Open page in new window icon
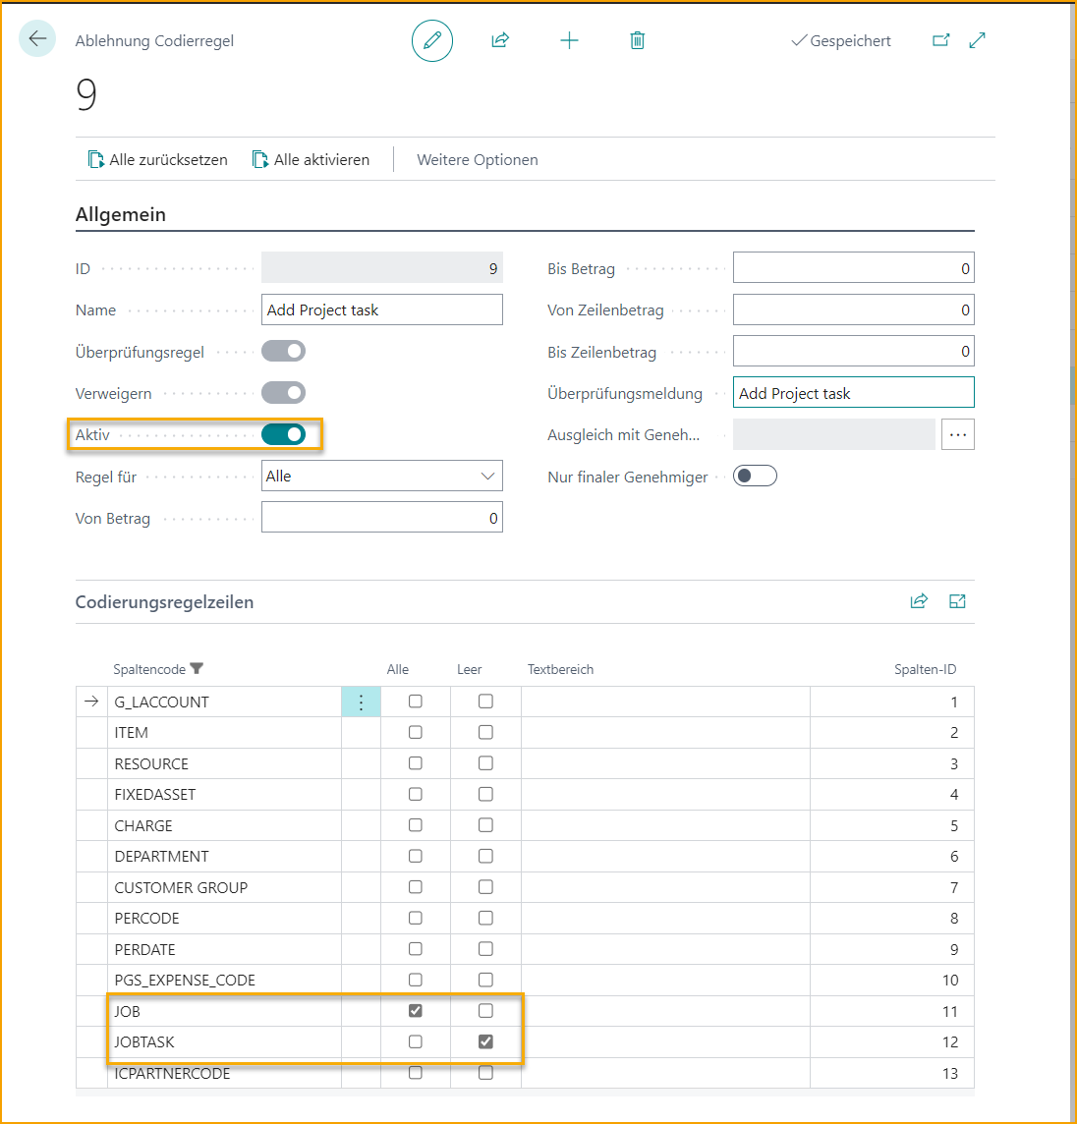Screen dimensions: 1077x1124 click(x=940, y=40)
